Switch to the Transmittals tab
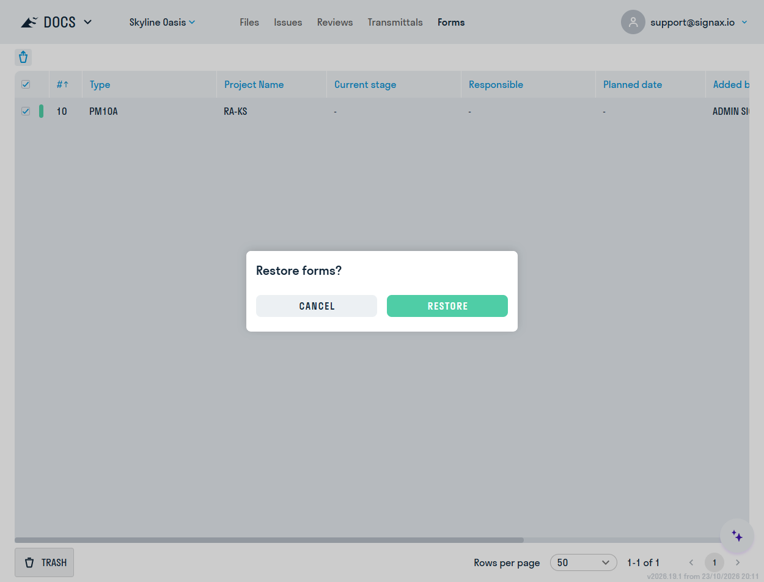 [395, 22]
